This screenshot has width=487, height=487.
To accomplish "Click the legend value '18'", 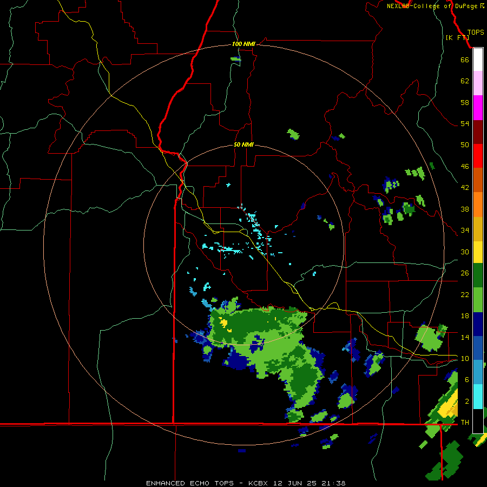I will point(465,316).
